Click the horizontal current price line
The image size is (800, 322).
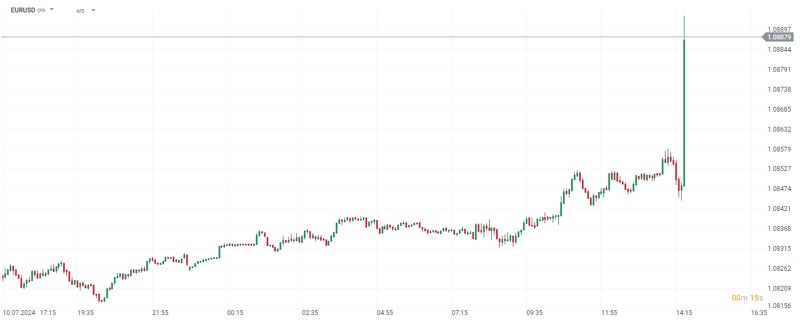point(378,37)
